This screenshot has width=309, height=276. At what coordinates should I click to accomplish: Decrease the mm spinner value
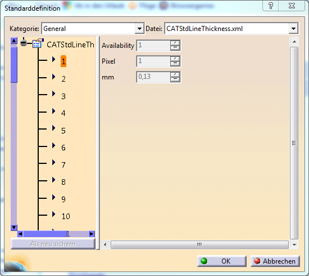[x=175, y=79]
